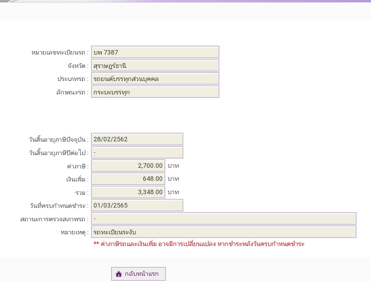Click the payment due date field 01/03/2565
Image resolution: width=371 pixels, height=282 pixels.
click(137, 205)
